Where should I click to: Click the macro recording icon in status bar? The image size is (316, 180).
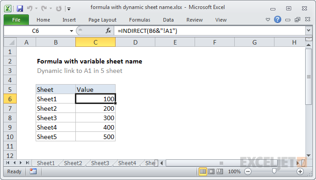point(33,171)
